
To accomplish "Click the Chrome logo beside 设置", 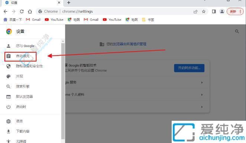I will tap(9, 31).
